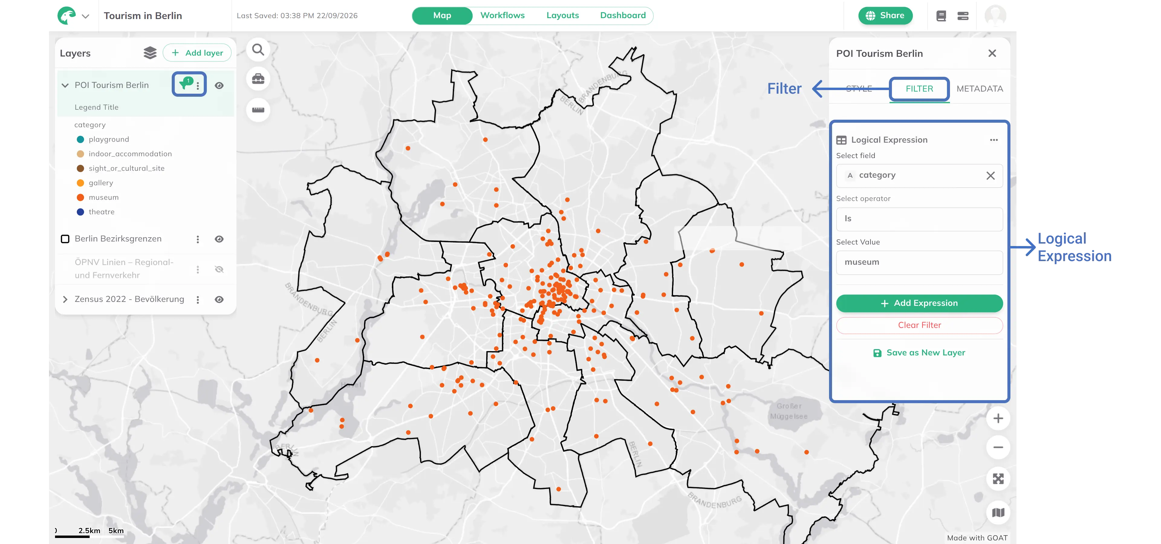This screenshot has width=1161, height=544.
Task: Select the FILTER tab
Action: click(919, 89)
